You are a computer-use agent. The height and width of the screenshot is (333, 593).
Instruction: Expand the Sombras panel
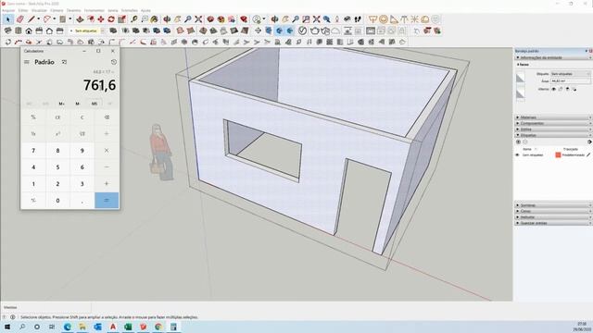coord(553,205)
